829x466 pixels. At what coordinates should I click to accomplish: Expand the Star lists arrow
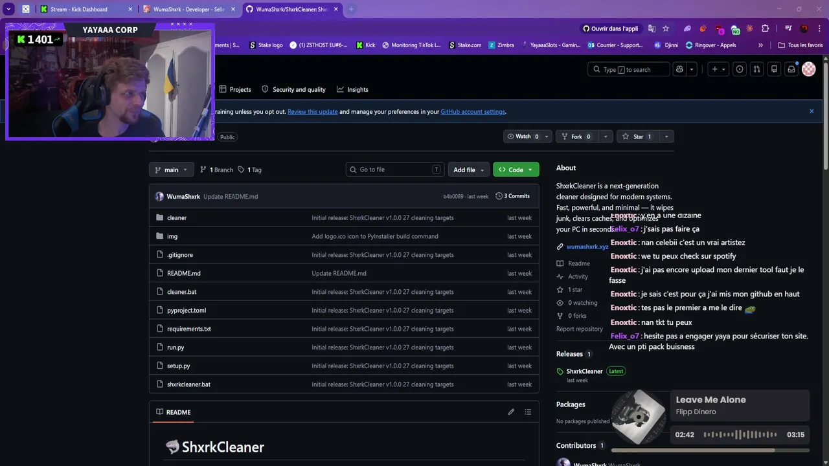[666, 137]
